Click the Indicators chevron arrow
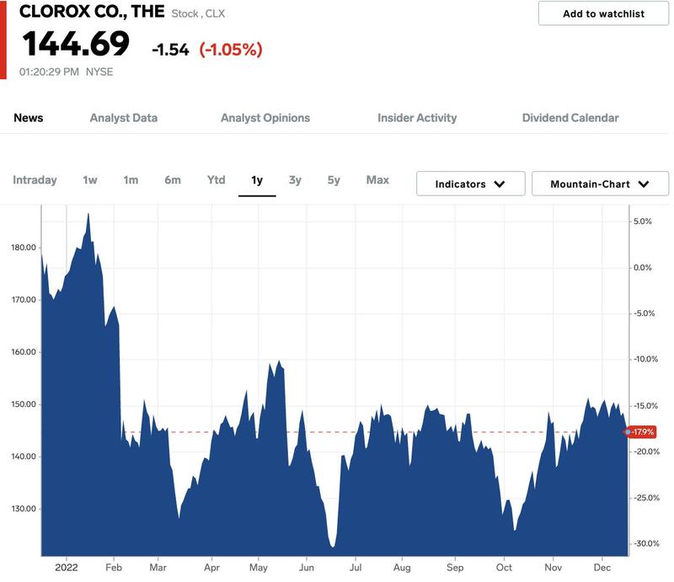 coord(500,184)
